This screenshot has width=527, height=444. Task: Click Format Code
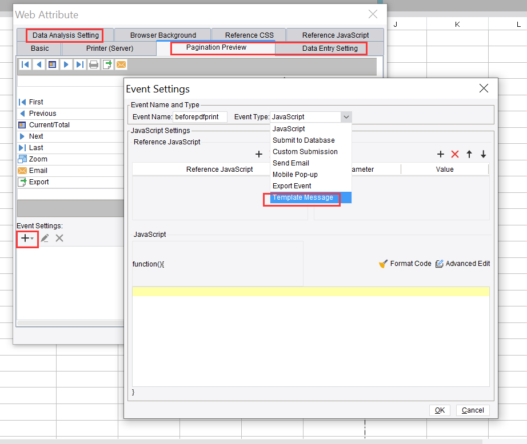[405, 264]
